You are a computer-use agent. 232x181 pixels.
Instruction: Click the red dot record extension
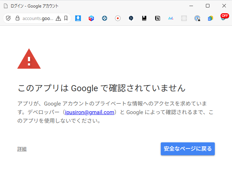tap(118, 18)
